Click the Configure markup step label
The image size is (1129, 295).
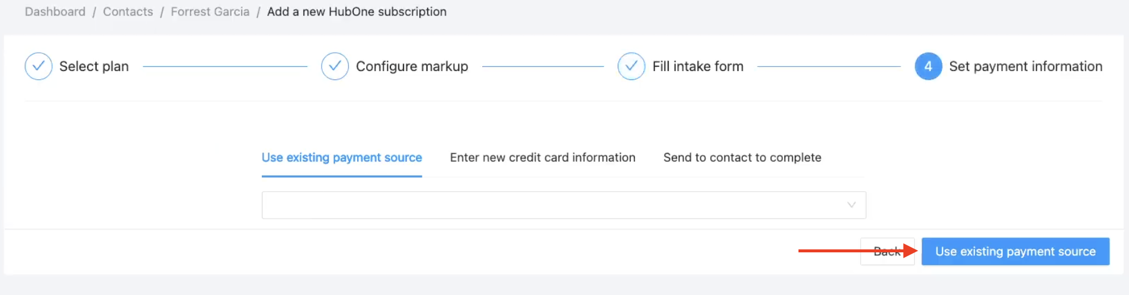(412, 66)
